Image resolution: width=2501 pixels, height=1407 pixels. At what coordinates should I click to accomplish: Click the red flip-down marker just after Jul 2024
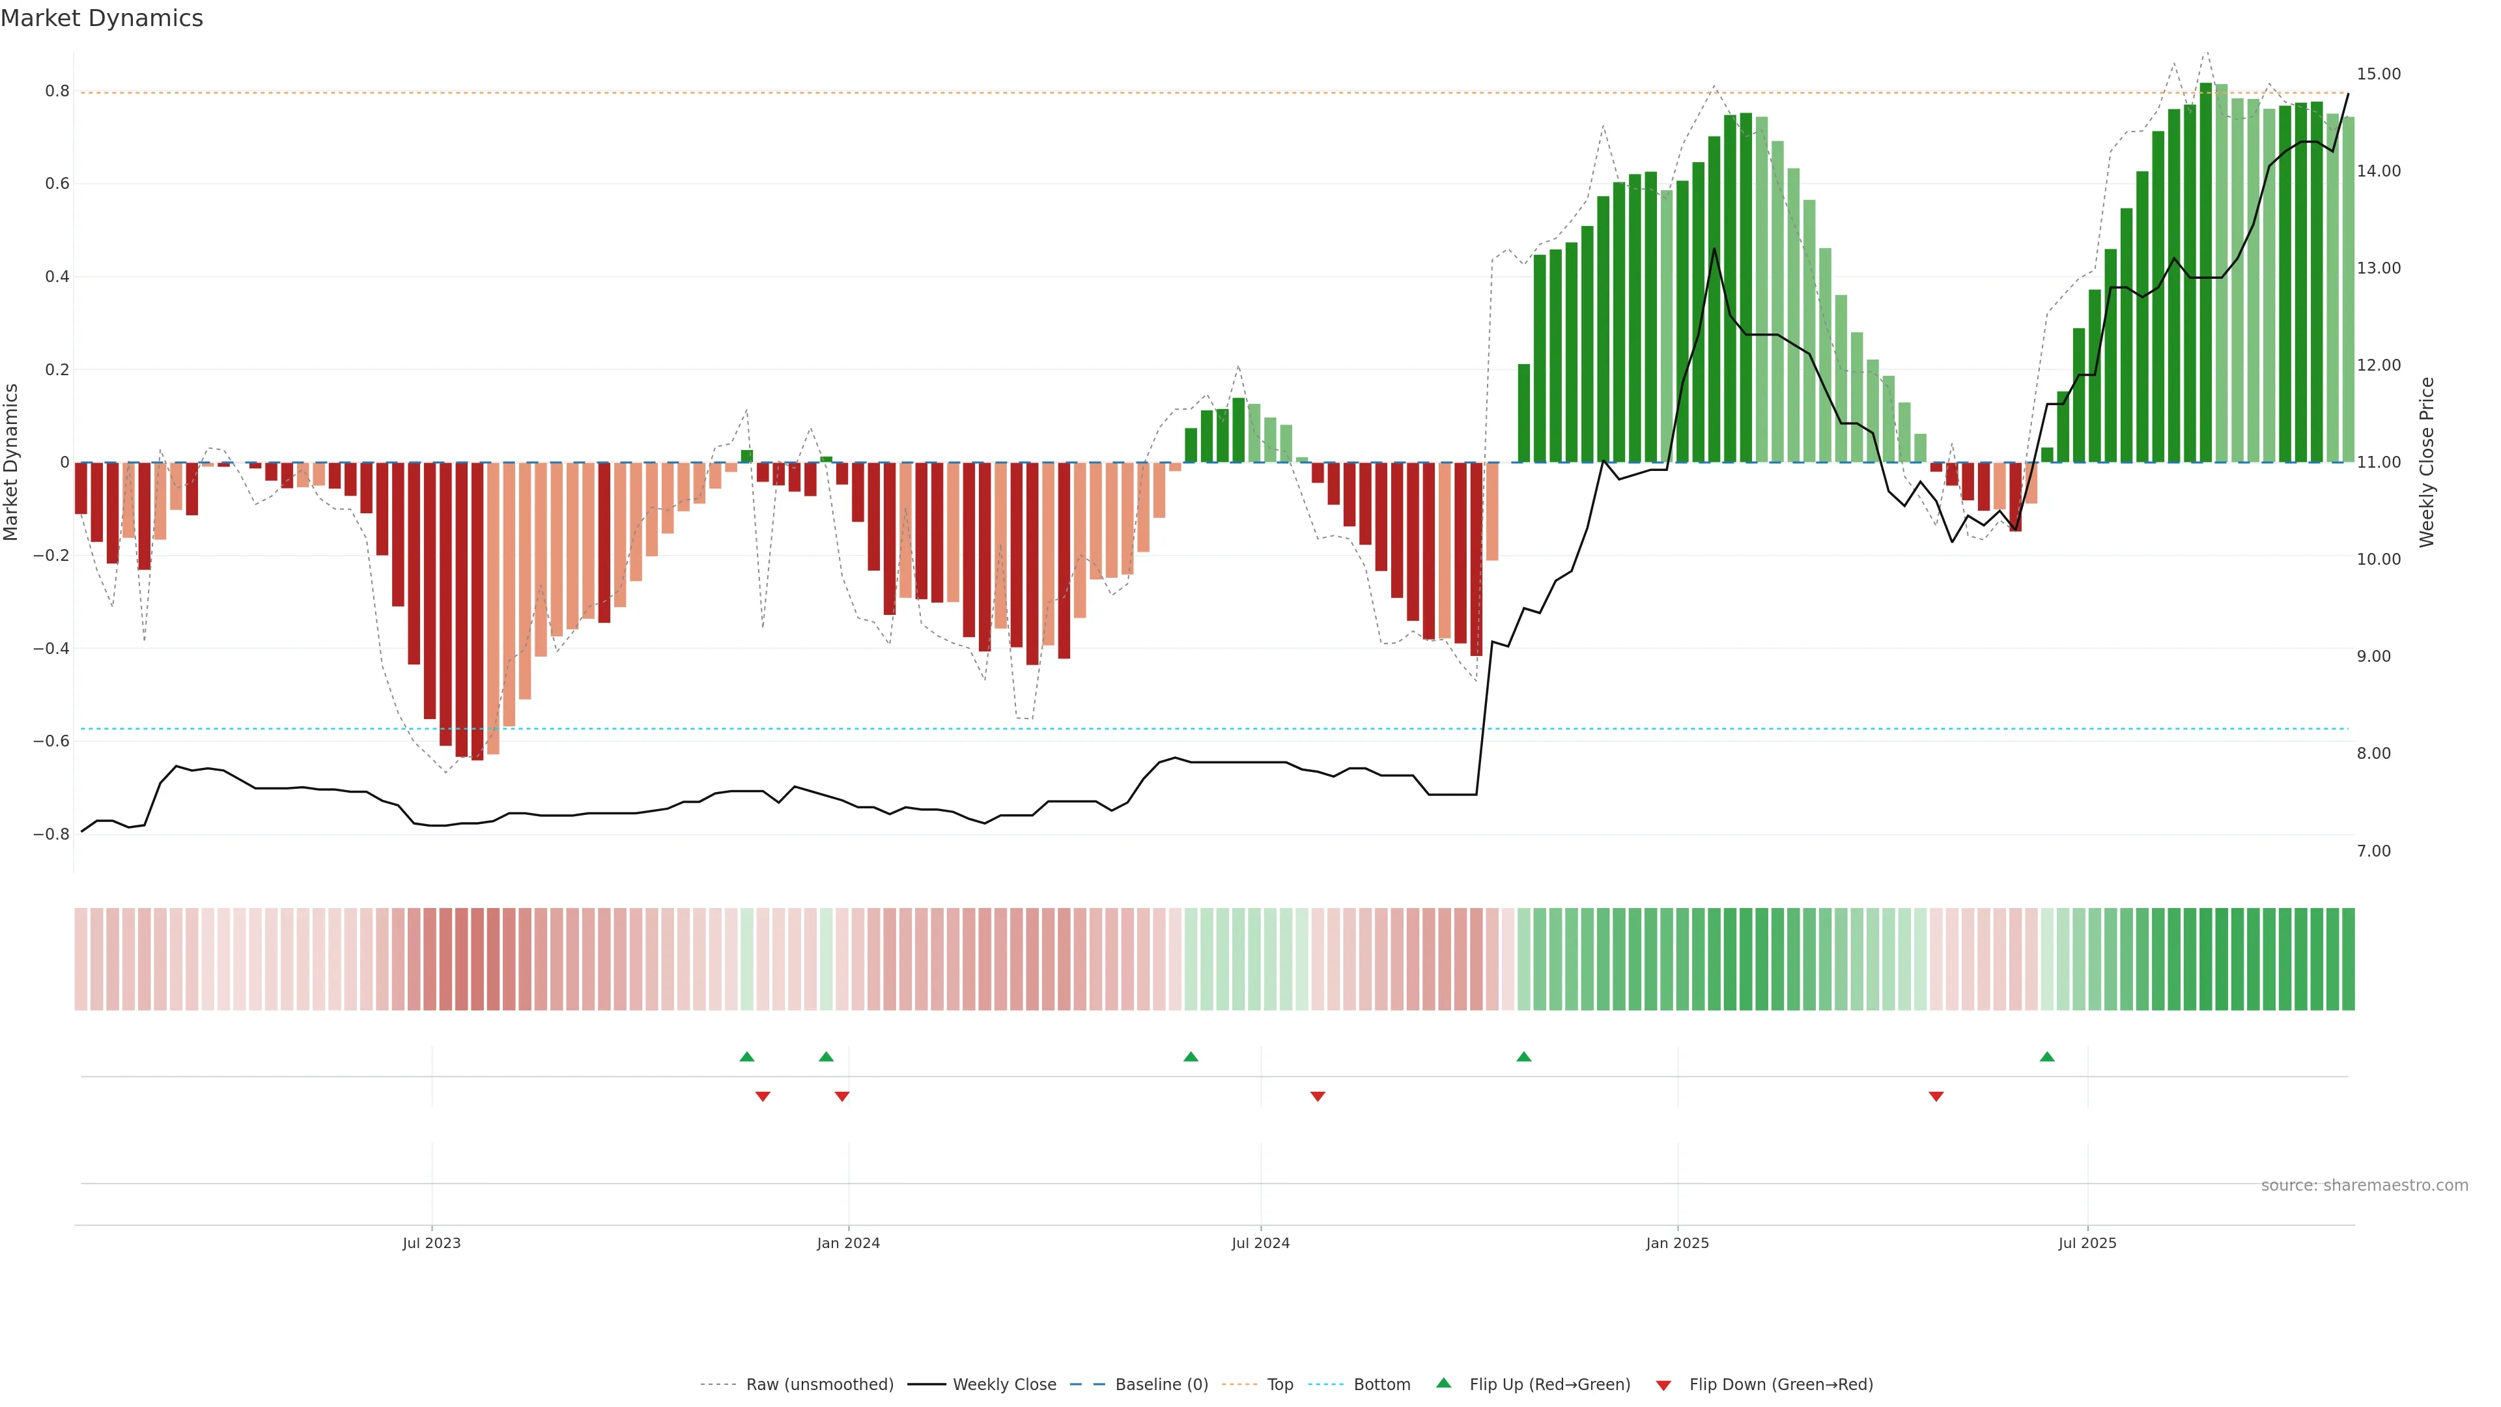(x=1318, y=1096)
